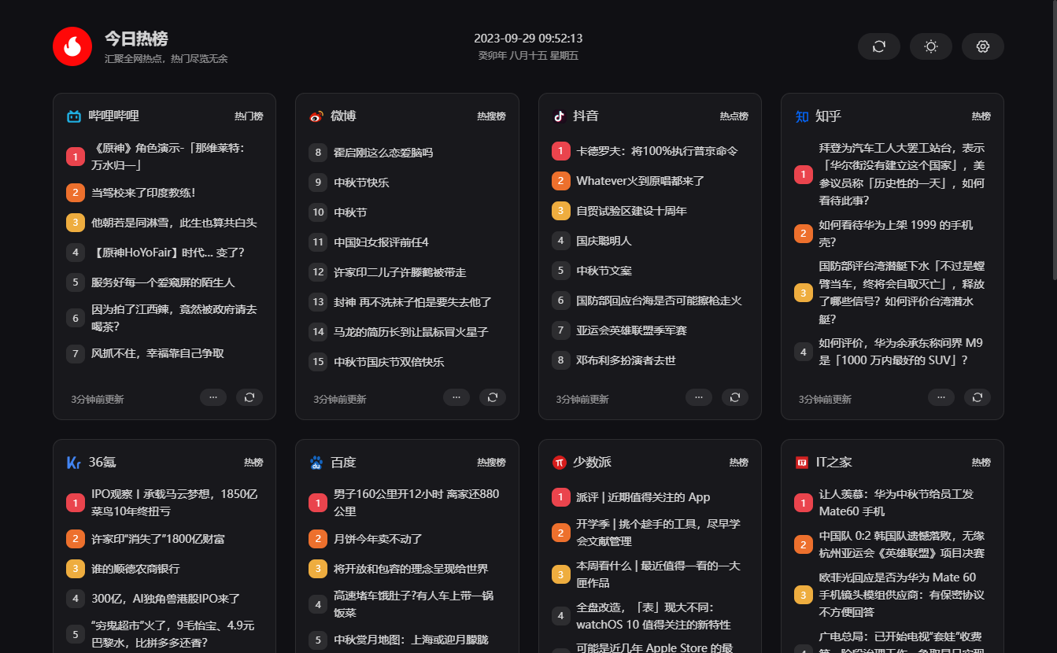Refresh the 哔哩哔哩 hot list card
The width and height of the screenshot is (1057, 653).
(249, 397)
